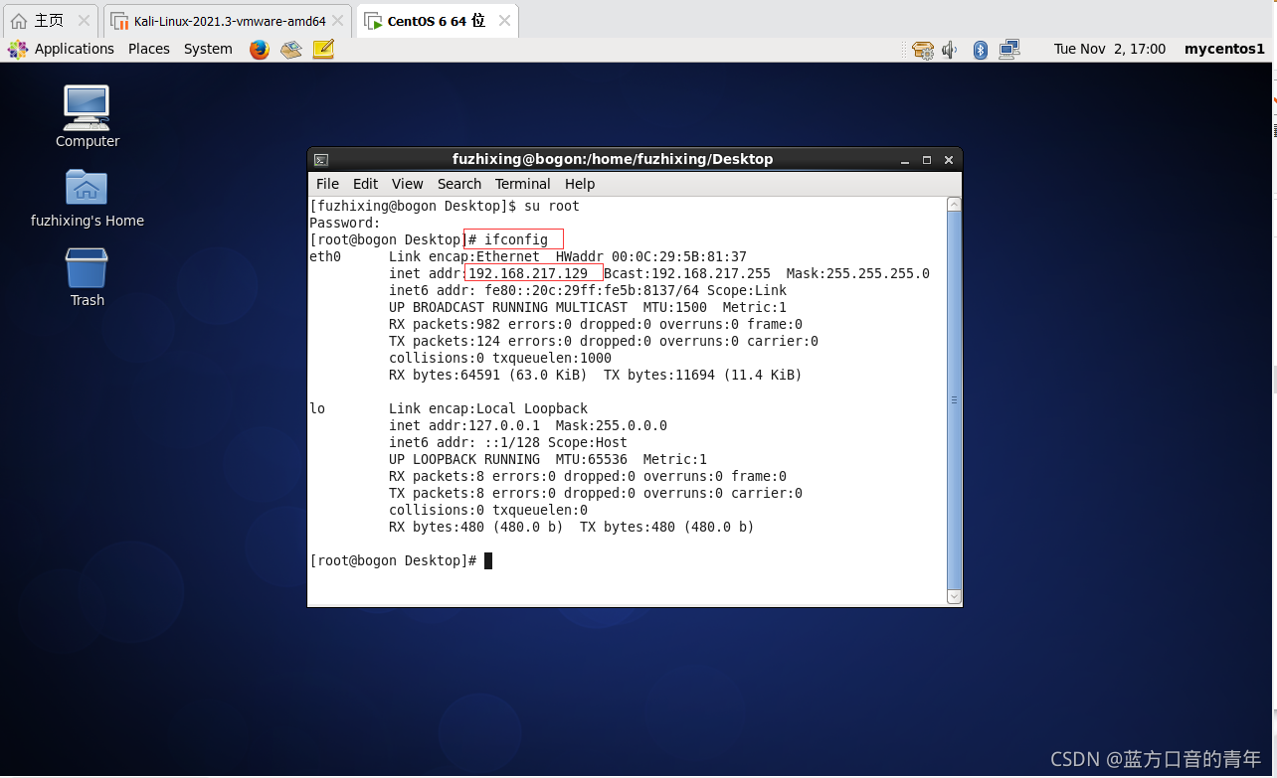Switch to the 主页 home tab

(x=50, y=20)
